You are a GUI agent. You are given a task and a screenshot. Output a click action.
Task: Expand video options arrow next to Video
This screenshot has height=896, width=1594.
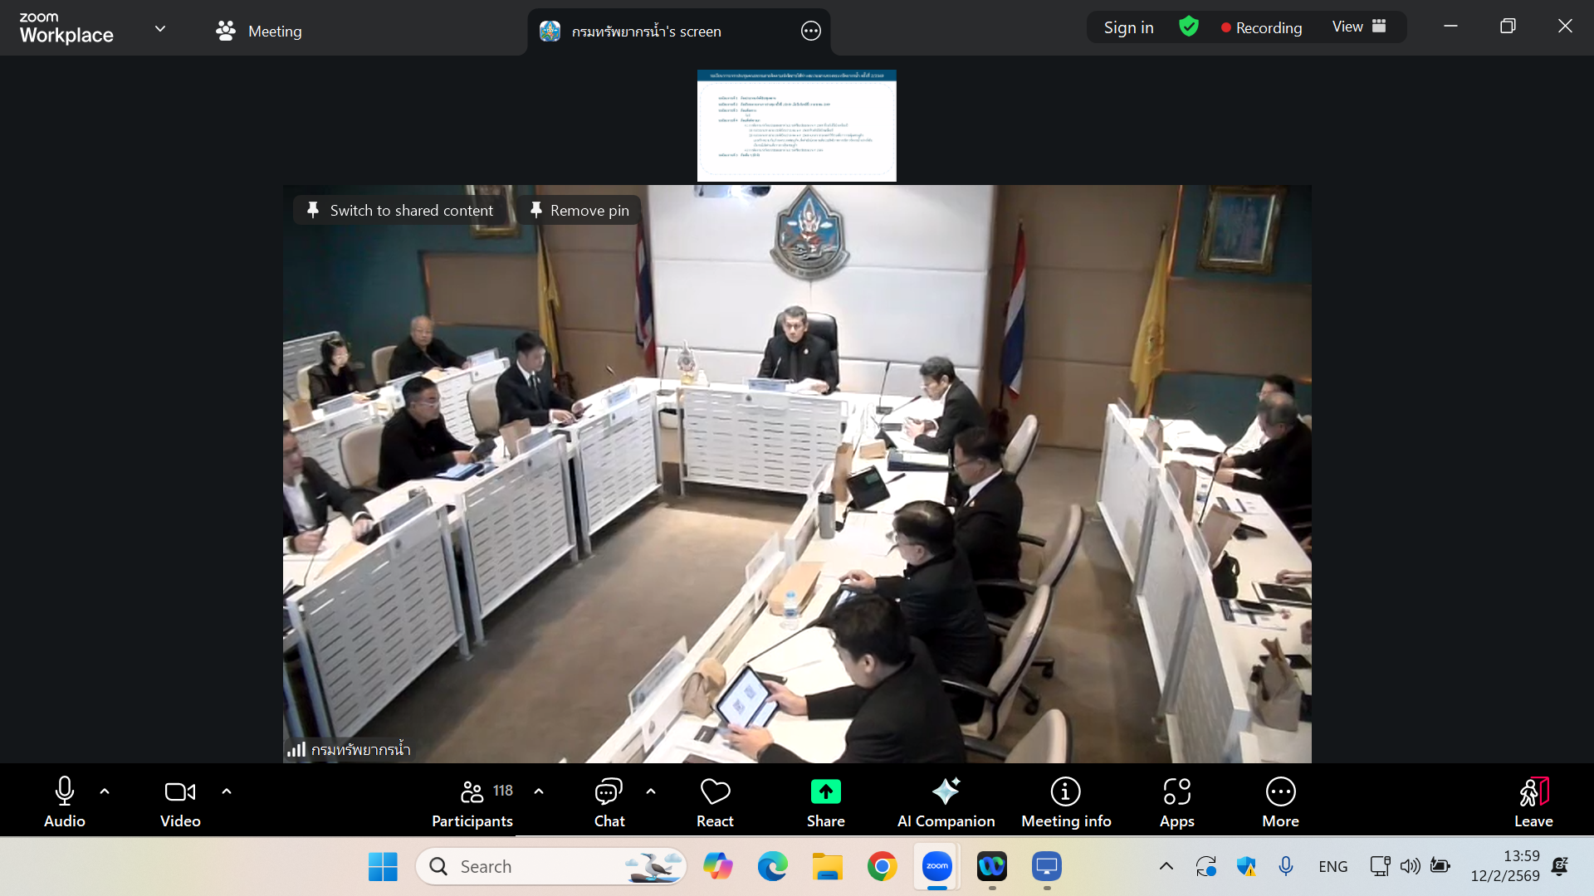pos(227,791)
